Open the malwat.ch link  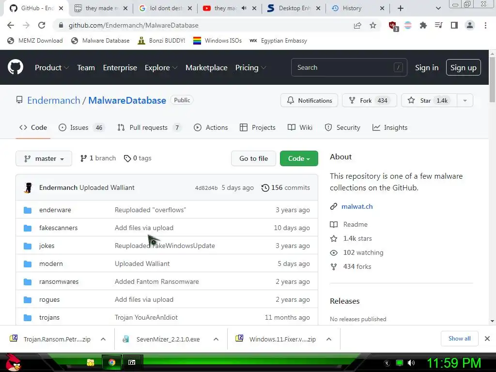[x=357, y=206]
